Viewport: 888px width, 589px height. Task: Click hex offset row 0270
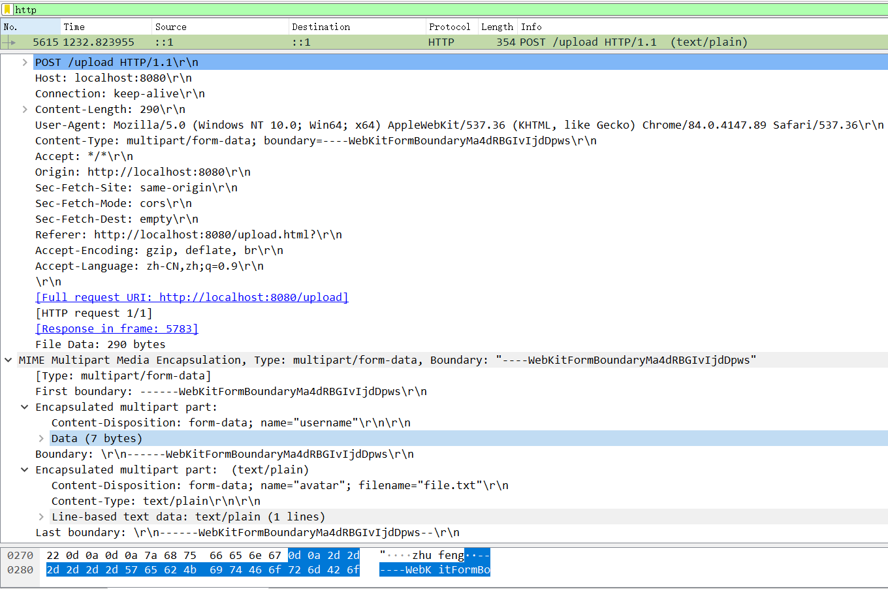coord(20,556)
